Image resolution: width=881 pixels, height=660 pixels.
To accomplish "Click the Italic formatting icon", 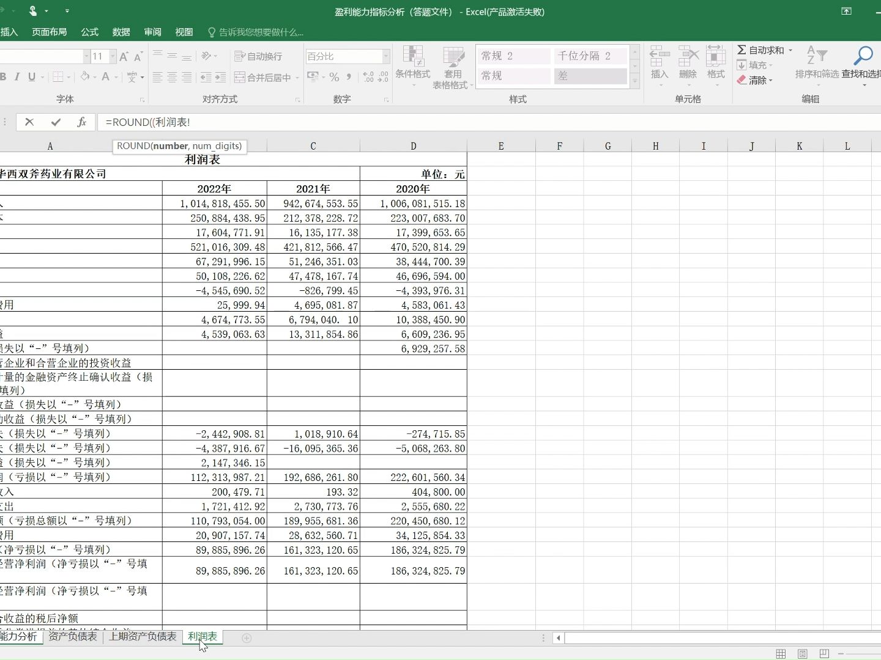I will [x=17, y=77].
